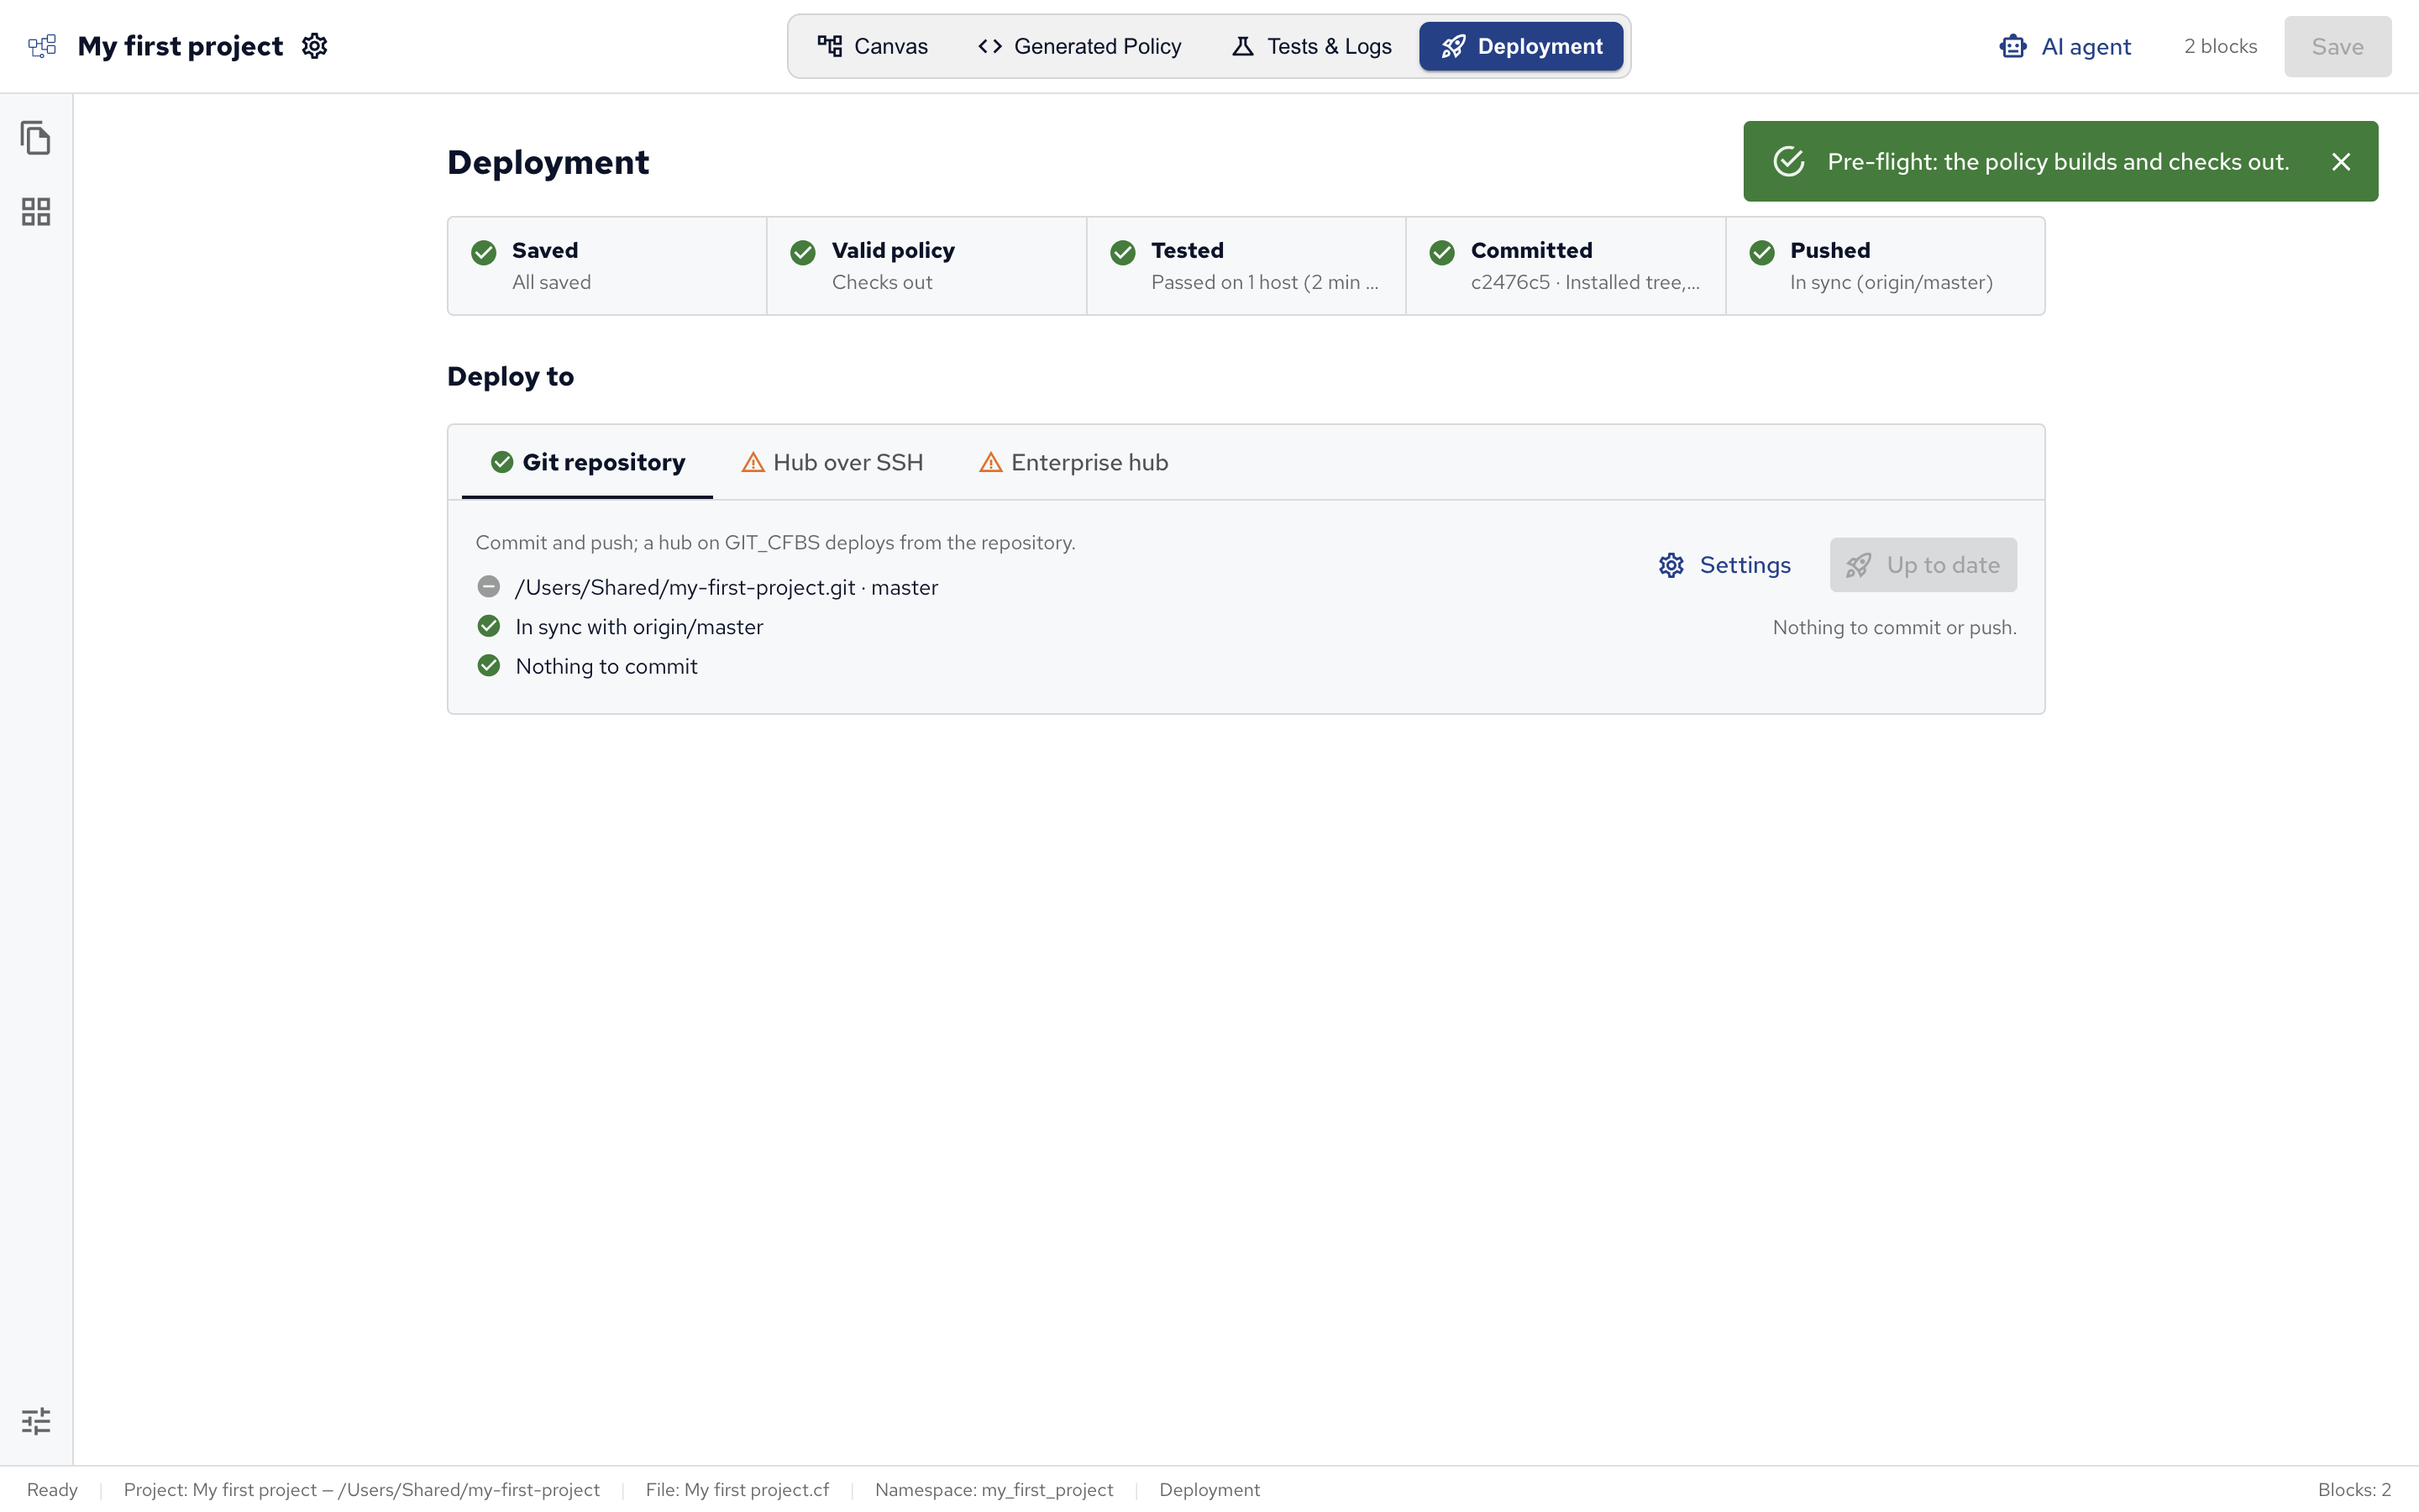Click 'Blocks: 2' in status bar
This screenshot has height=1512, width=2419.
2354,1489
